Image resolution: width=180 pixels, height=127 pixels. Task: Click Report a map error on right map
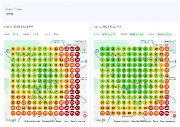click(x=168, y=121)
